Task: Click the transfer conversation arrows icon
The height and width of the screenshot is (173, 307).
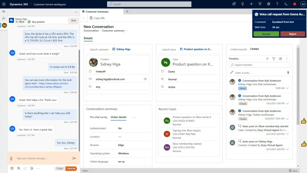Action: [25, 168]
